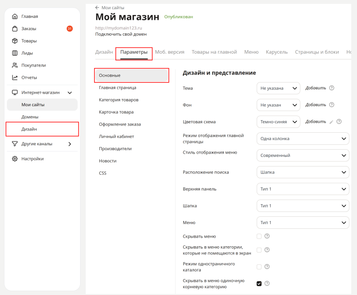
Task: Open help icon for Фон
Action: (332, 105)
